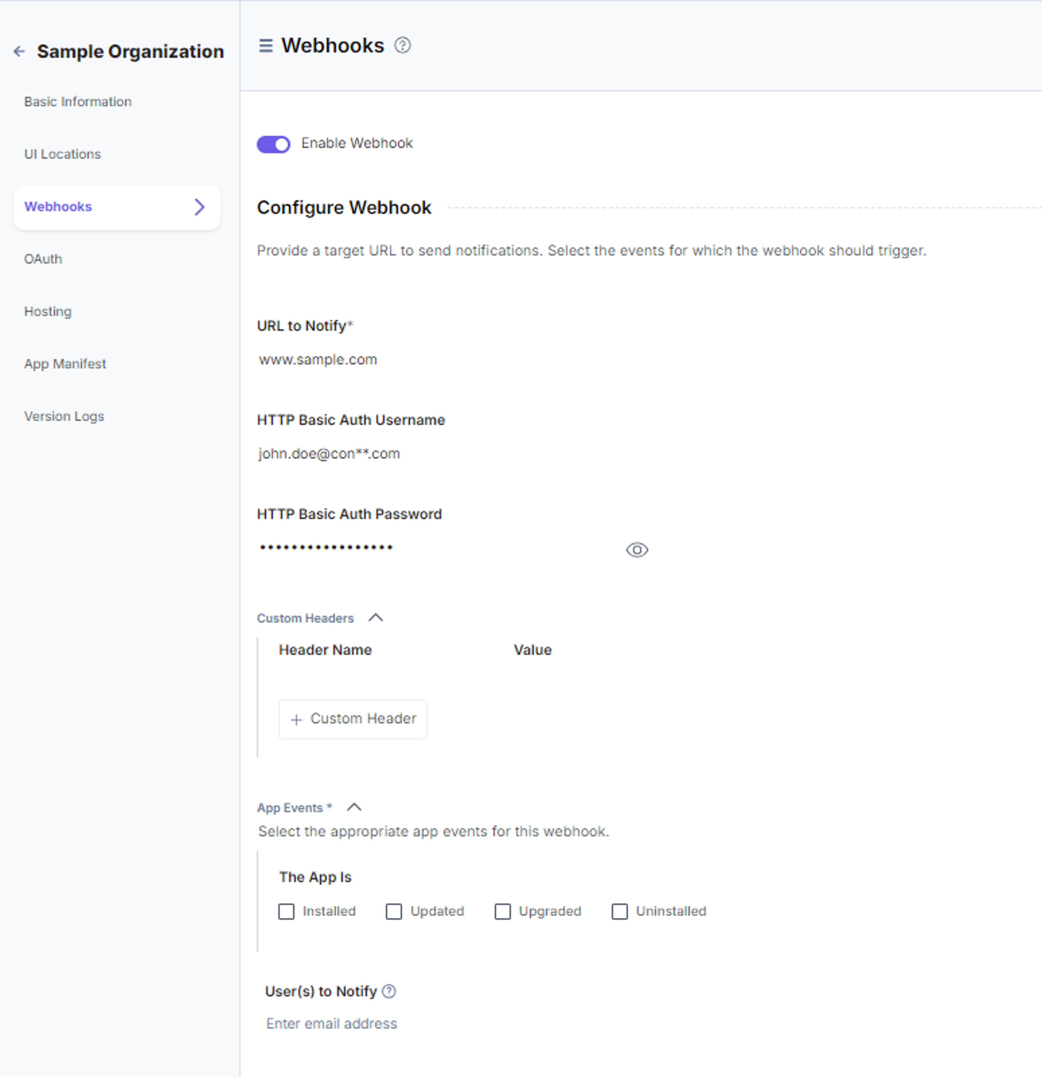Open Hosting in the sidebar
The width and height of the screenshot is (1042, 1077).
(x=48, y=312)
